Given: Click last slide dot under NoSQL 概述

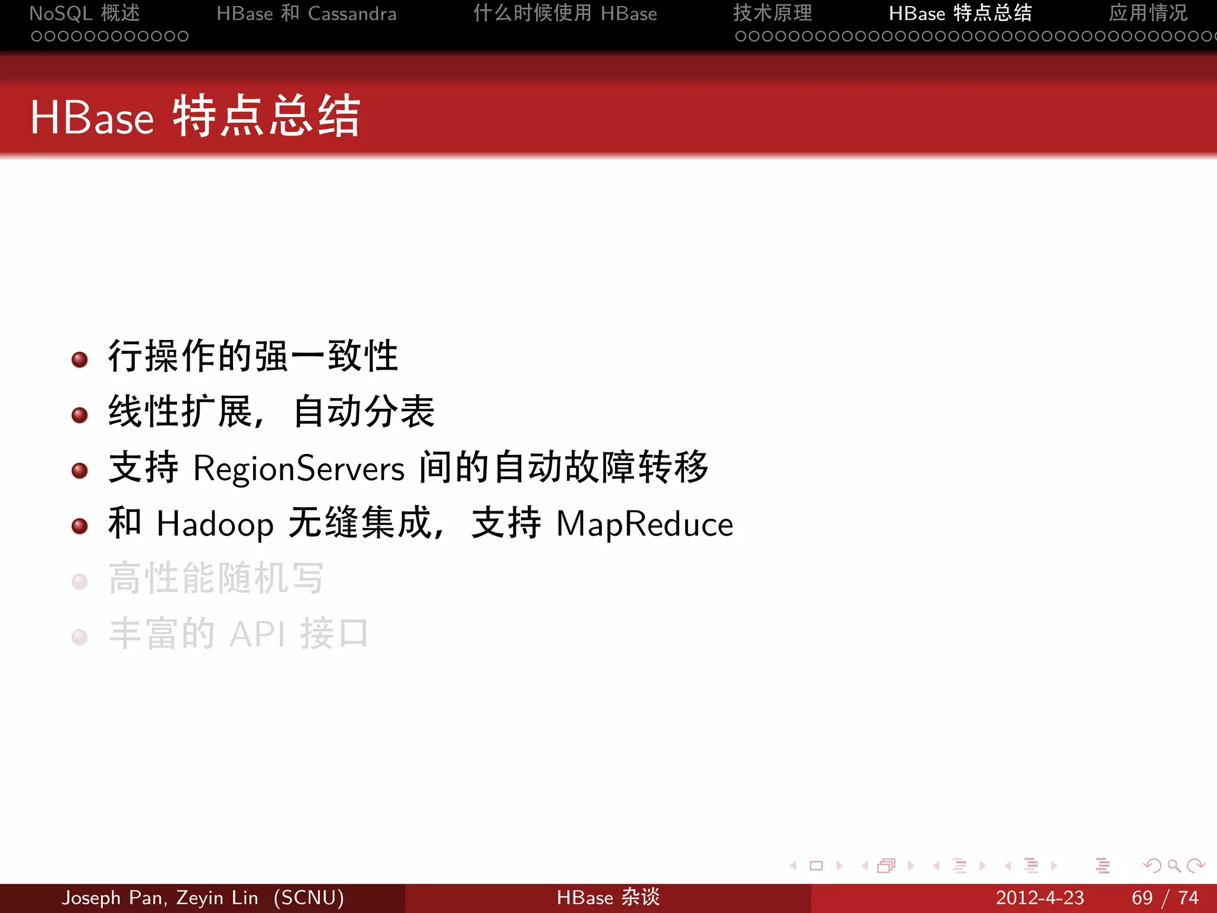Looking at the screenshot, I should point(183,36).
